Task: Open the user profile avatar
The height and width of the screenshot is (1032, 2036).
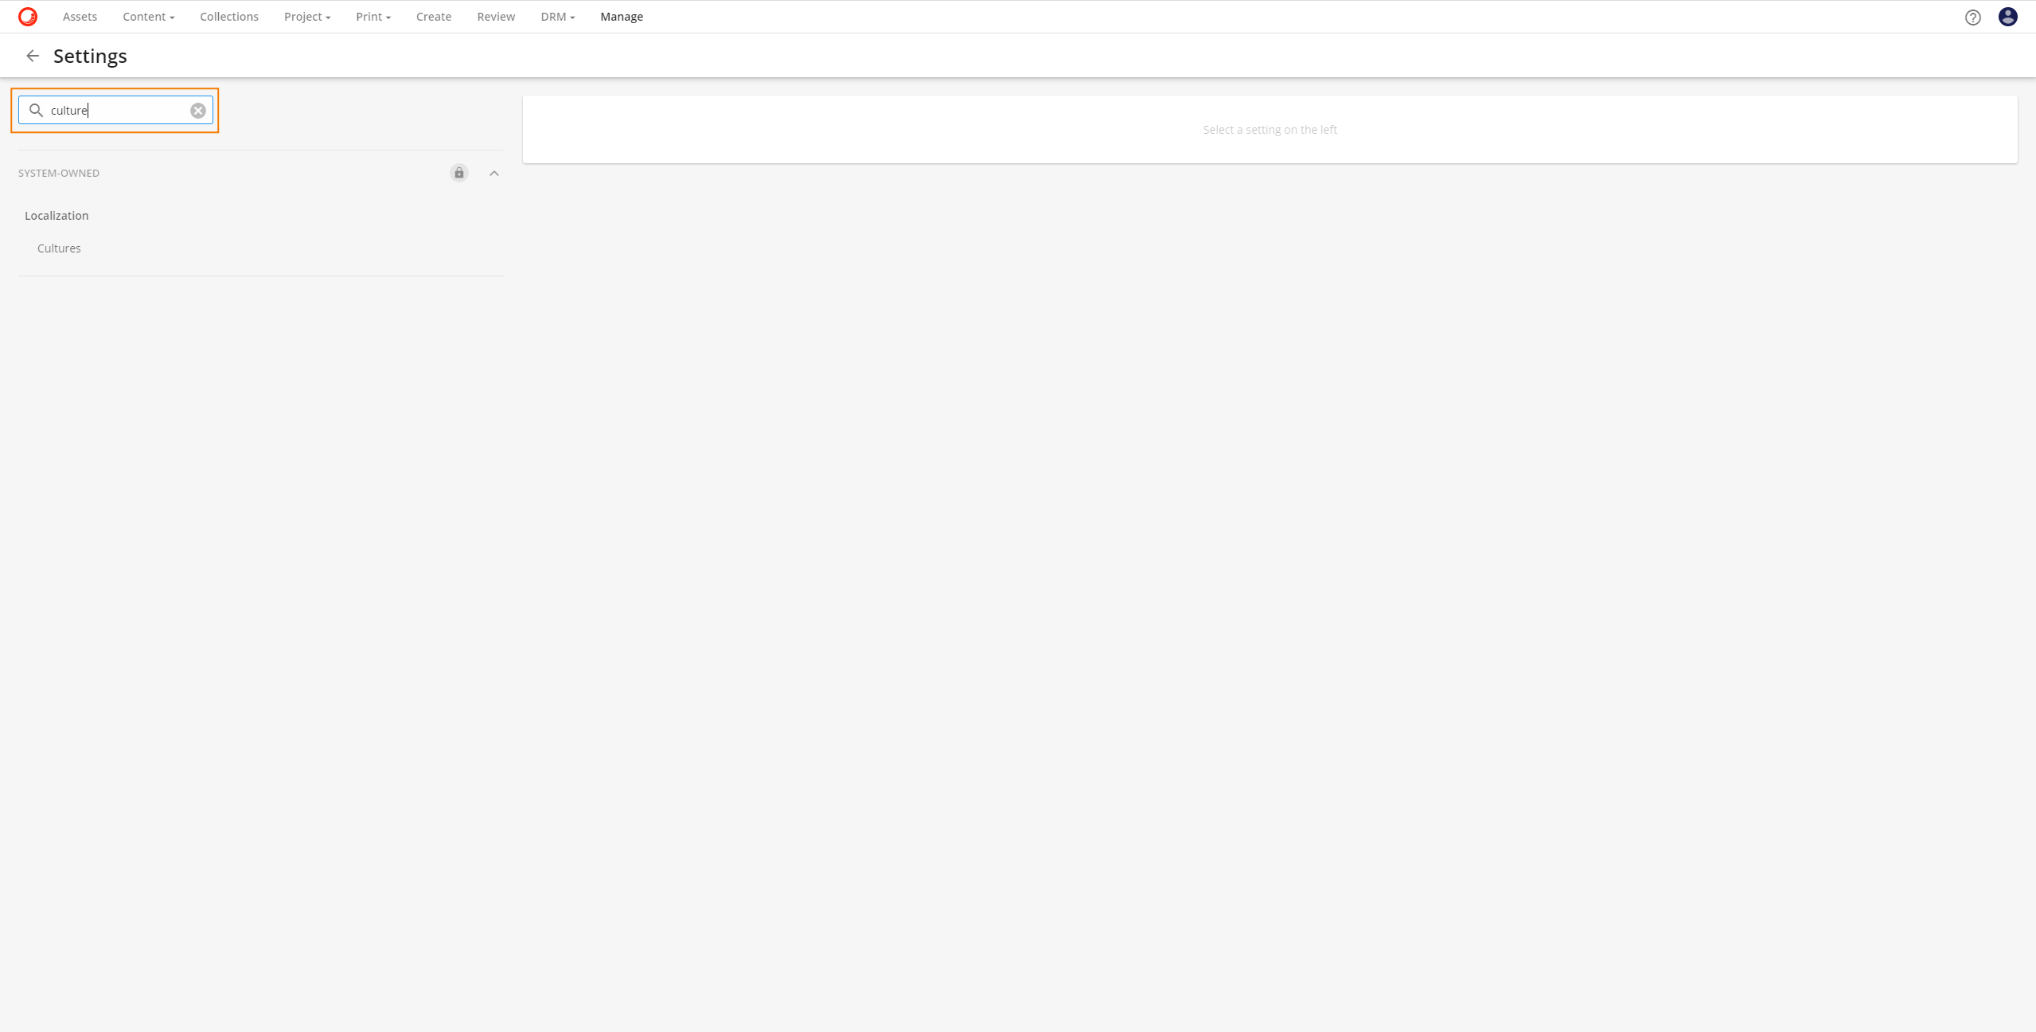Action: [x=2007, y=17]
